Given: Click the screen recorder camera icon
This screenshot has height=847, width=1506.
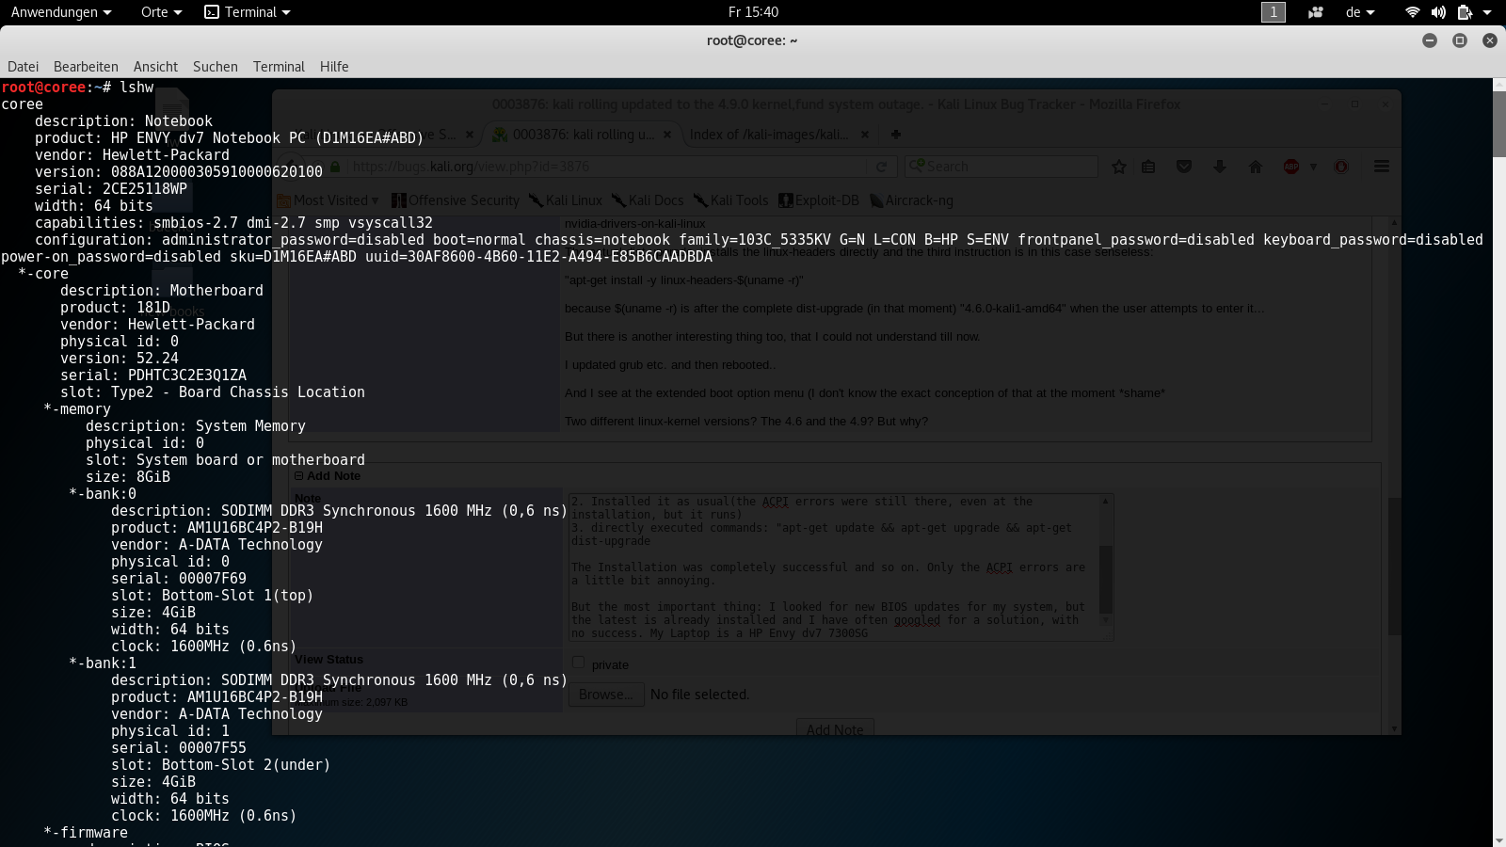Looking at the screenshot, I should pyautogui.click(x=1316, y=12).
